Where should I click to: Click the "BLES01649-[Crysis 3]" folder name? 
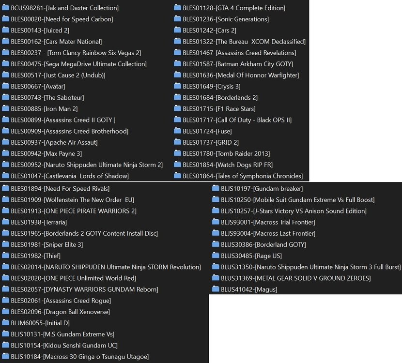point(212,86)
